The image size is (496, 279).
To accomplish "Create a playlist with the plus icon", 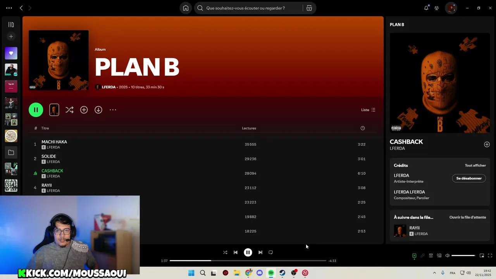I will 11,36.
